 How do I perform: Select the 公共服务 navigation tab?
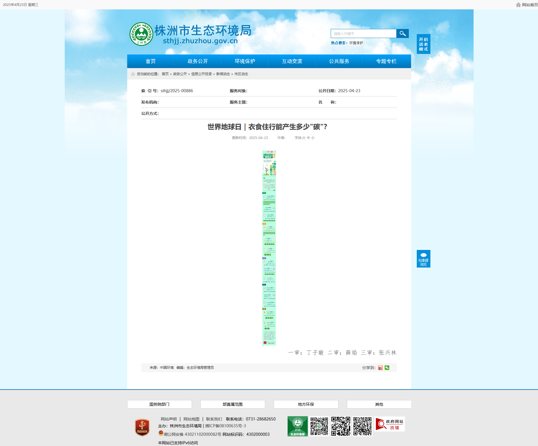coord(339,61)
